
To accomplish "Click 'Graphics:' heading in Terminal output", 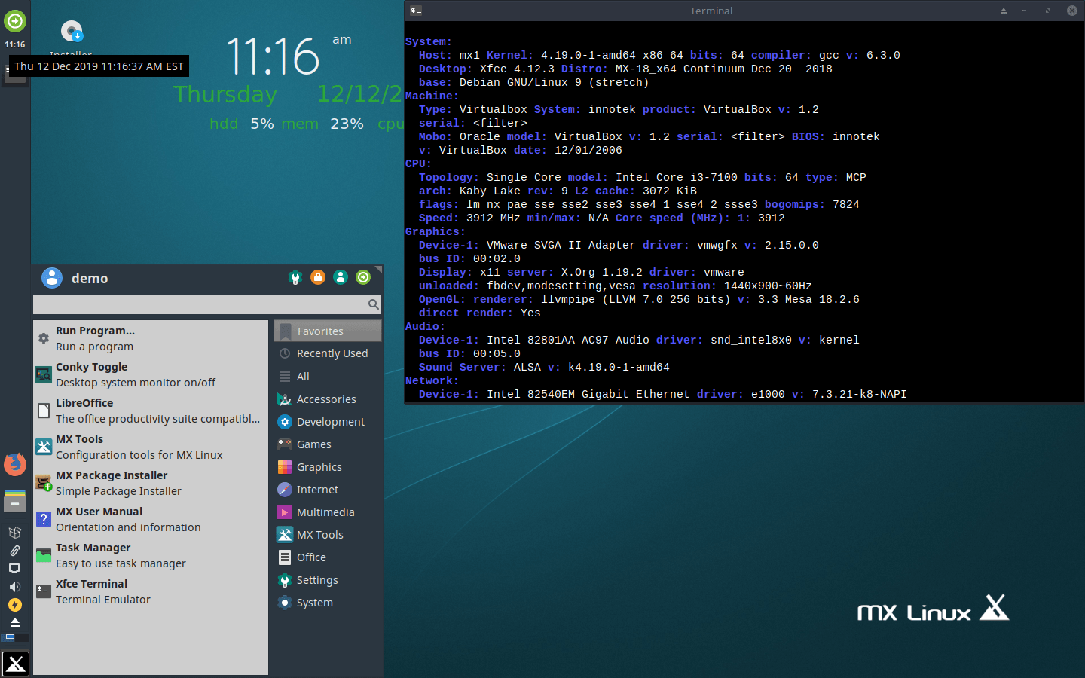I will pyautogui.click(x=436, y=232).
